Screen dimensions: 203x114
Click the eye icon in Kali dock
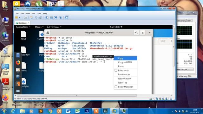(x=18, y=91)
